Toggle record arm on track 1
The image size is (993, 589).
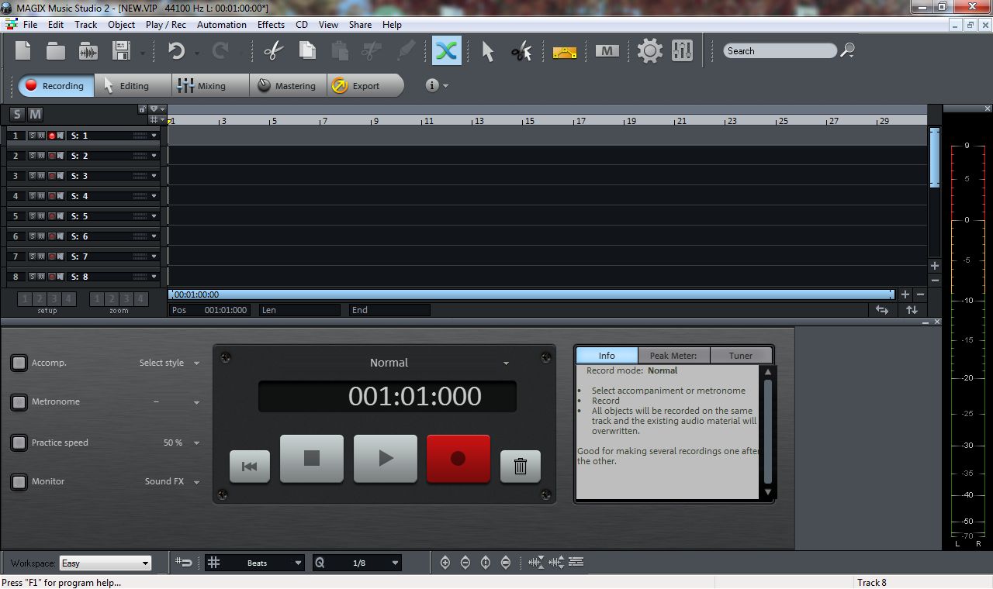52,136
